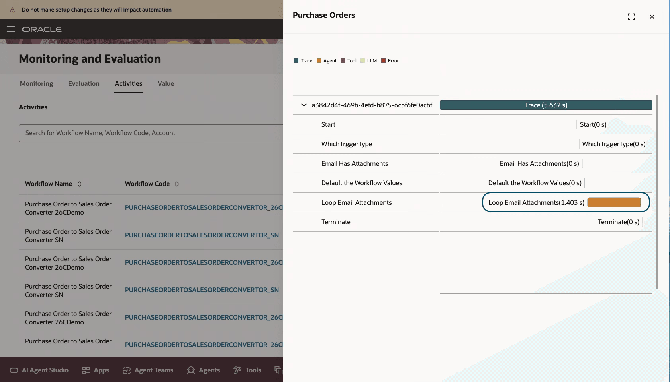Sort by Workflow Code column
The height and width of the screenshot is (382, 670).
pos(177,184)
